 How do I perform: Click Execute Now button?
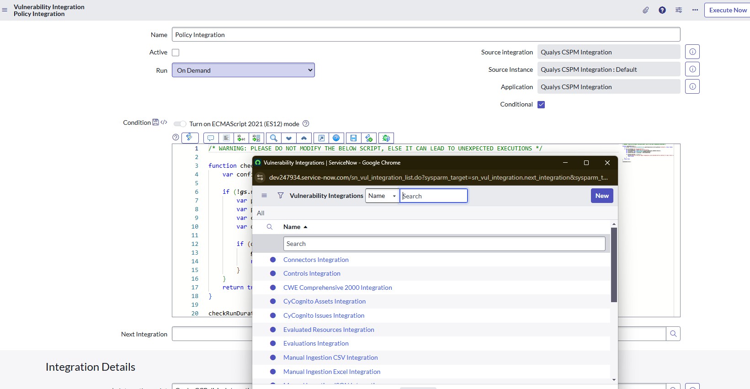[728, 10]
